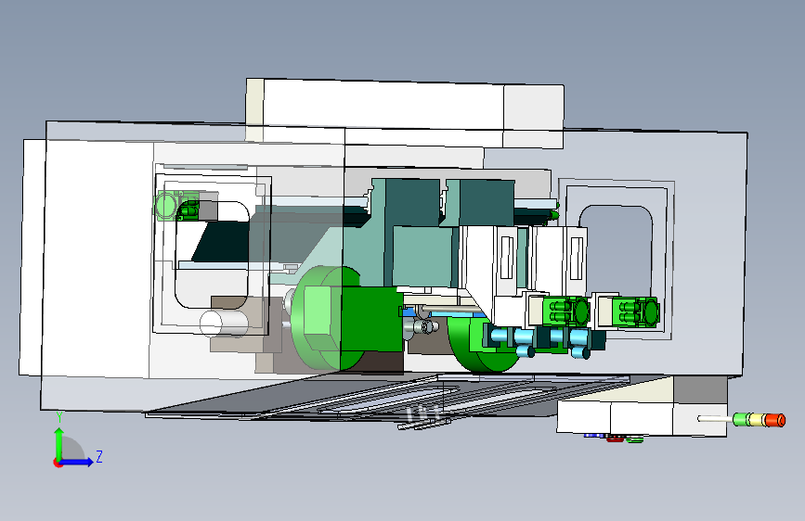Select the red button under the control panel
805x521 pixels.
[x=615, y=438]
